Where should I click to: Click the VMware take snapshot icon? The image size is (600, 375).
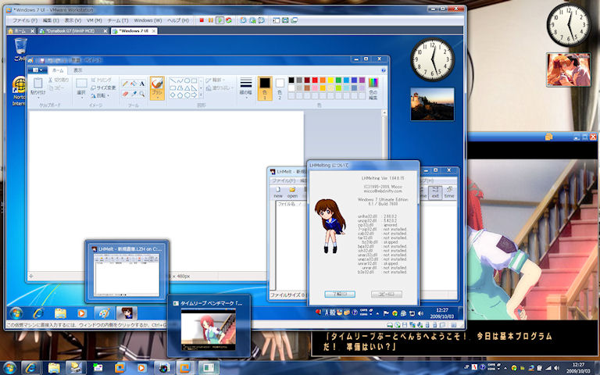point(243,20)
